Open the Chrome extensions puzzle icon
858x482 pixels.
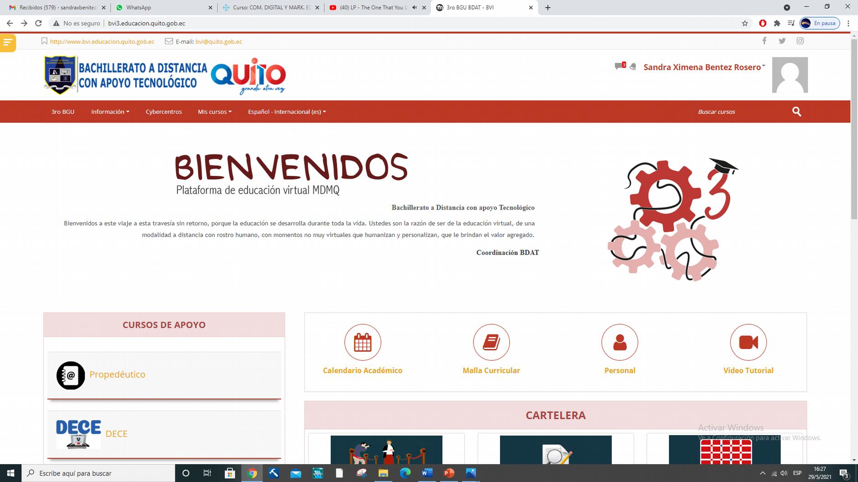[777, 23]
